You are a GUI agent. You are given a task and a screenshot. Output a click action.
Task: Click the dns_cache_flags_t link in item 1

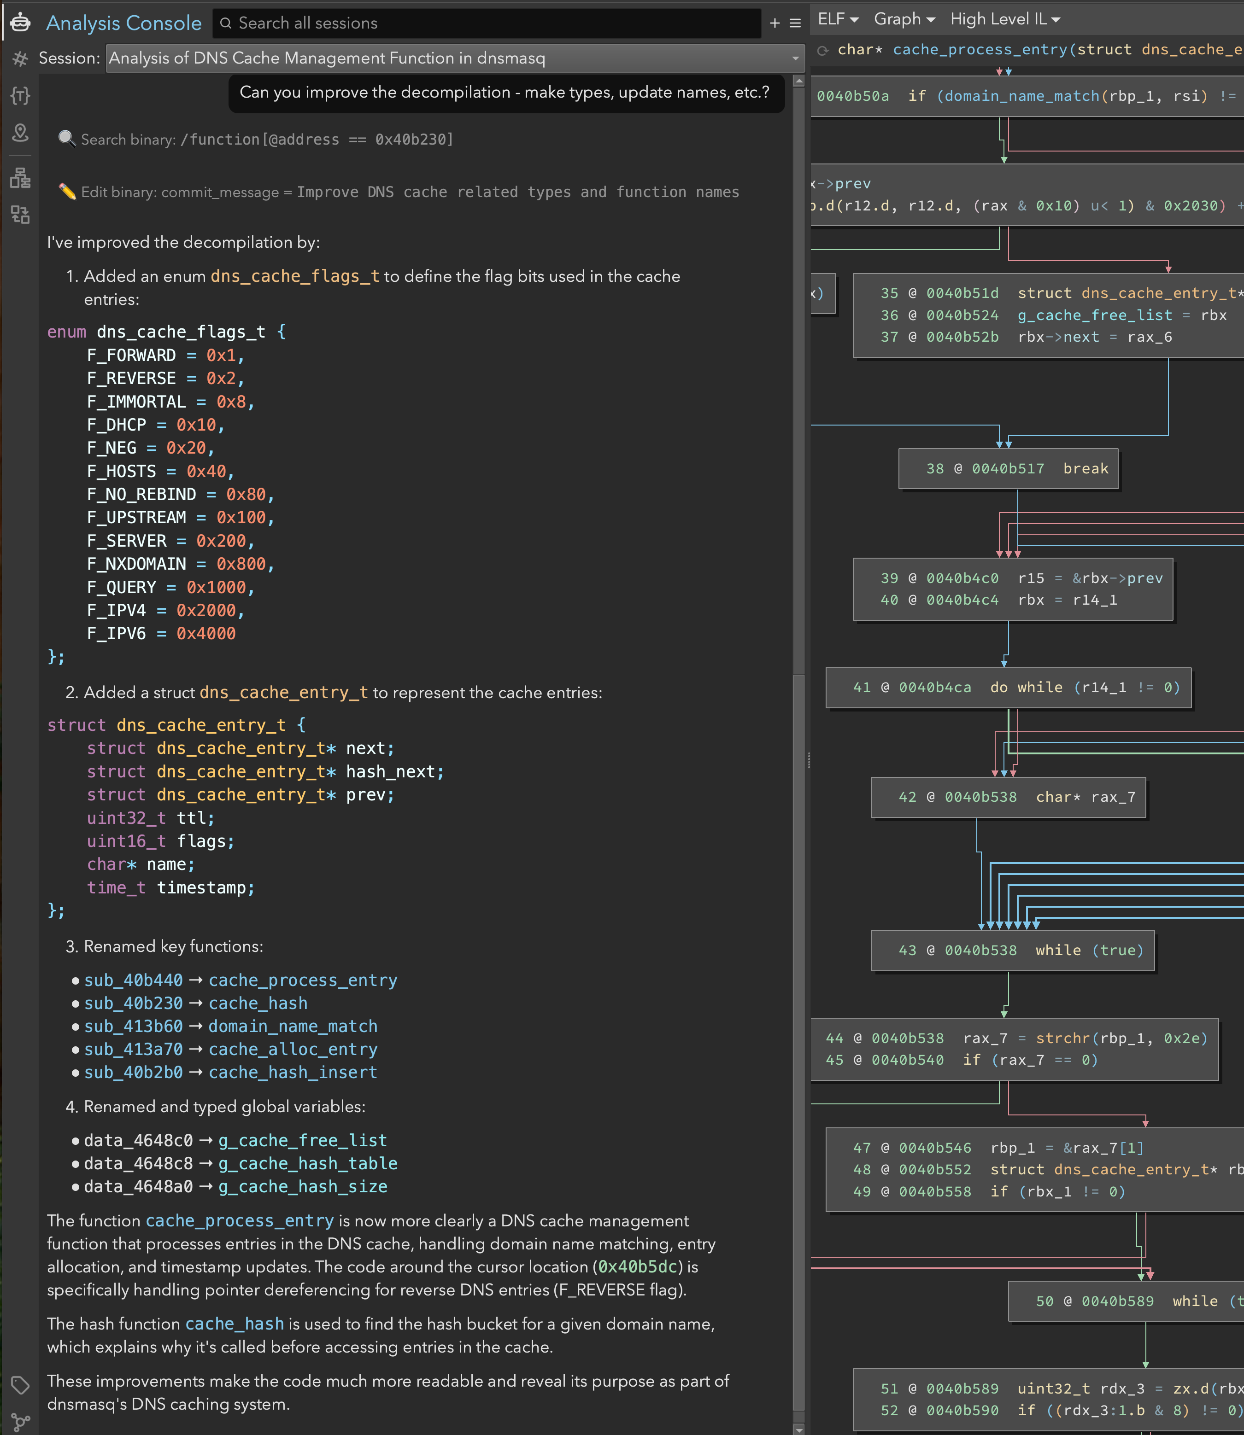click(x=295, y=276)
